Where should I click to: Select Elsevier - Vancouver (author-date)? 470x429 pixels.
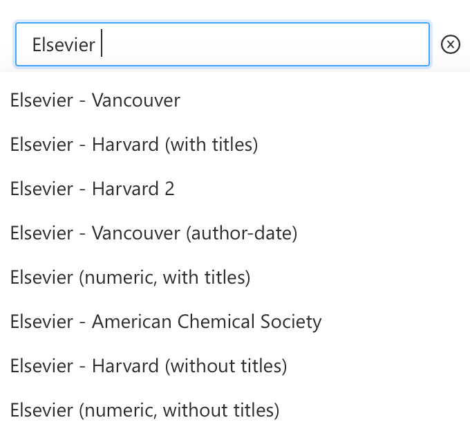tap(235, 233)
